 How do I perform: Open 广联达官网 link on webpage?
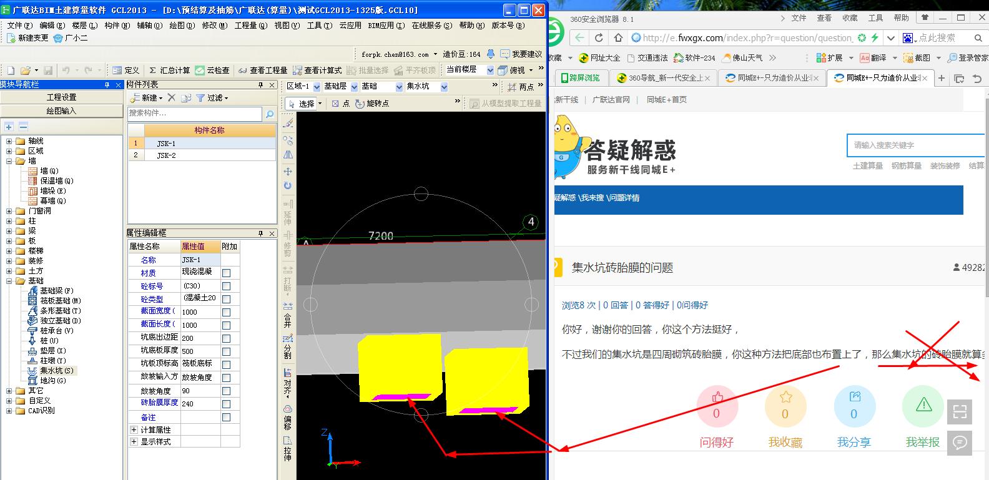point(611,100)
